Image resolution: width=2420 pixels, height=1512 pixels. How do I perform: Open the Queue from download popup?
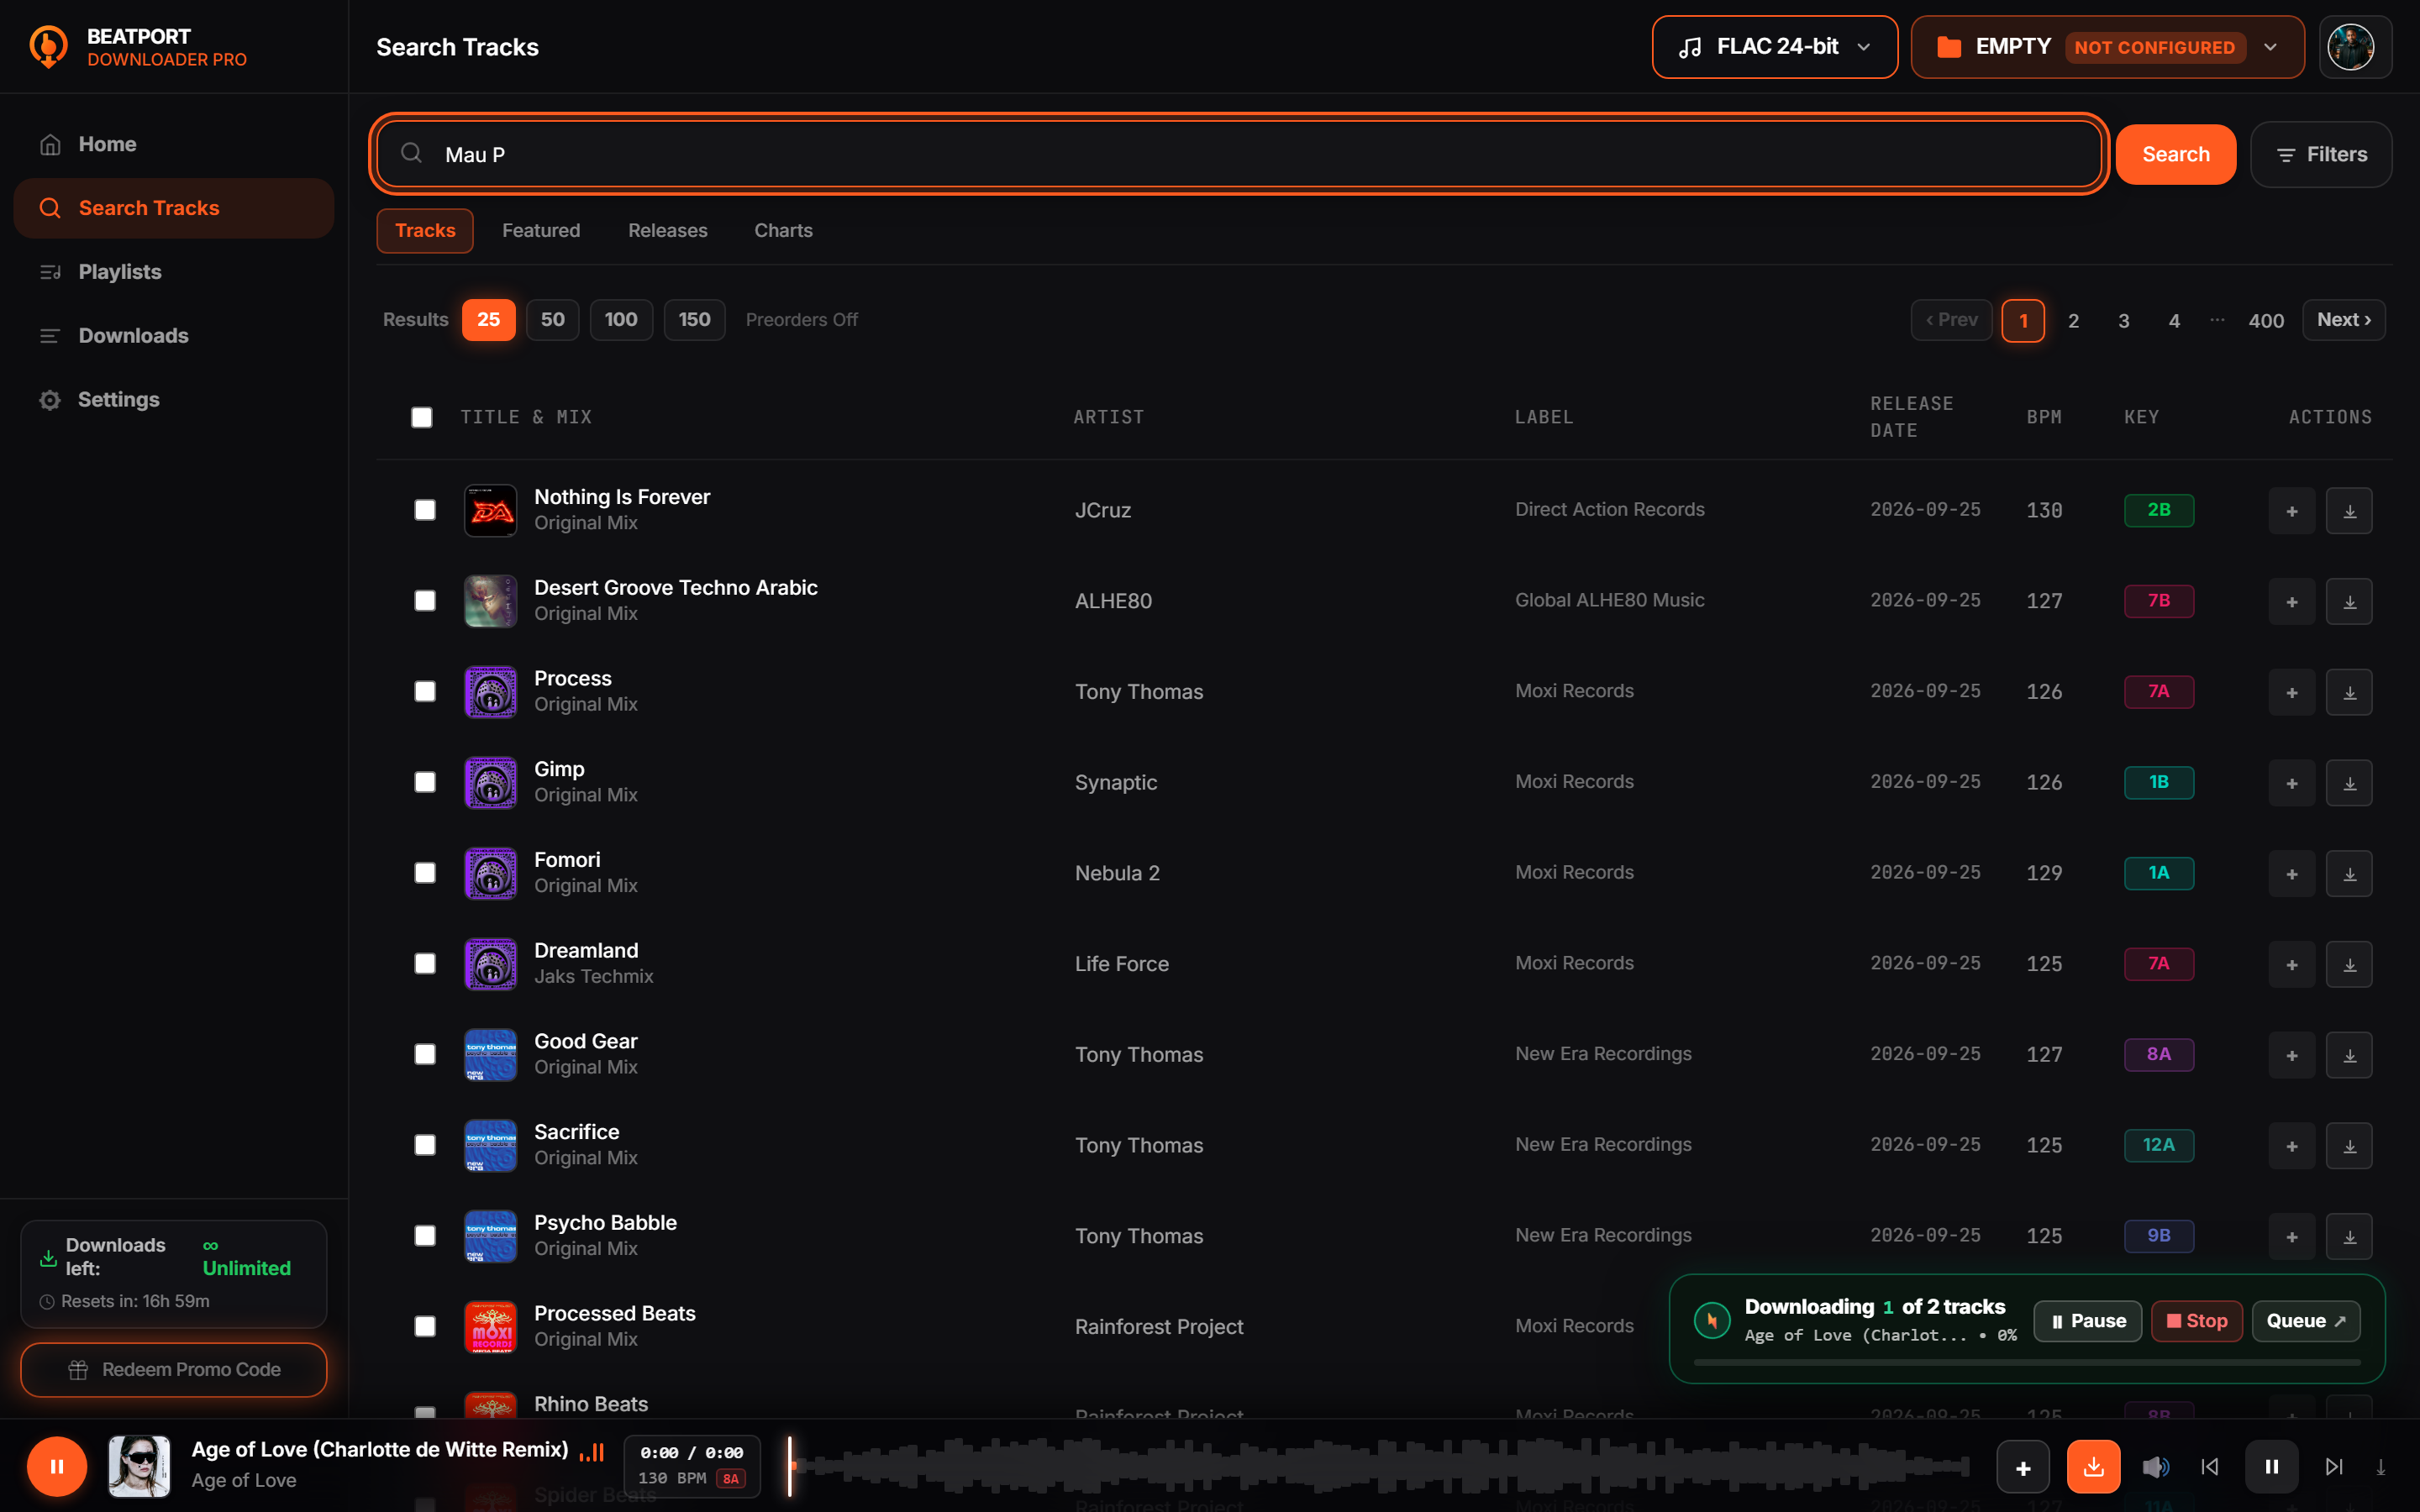pyautogui.click(x=2305, y=1321)
